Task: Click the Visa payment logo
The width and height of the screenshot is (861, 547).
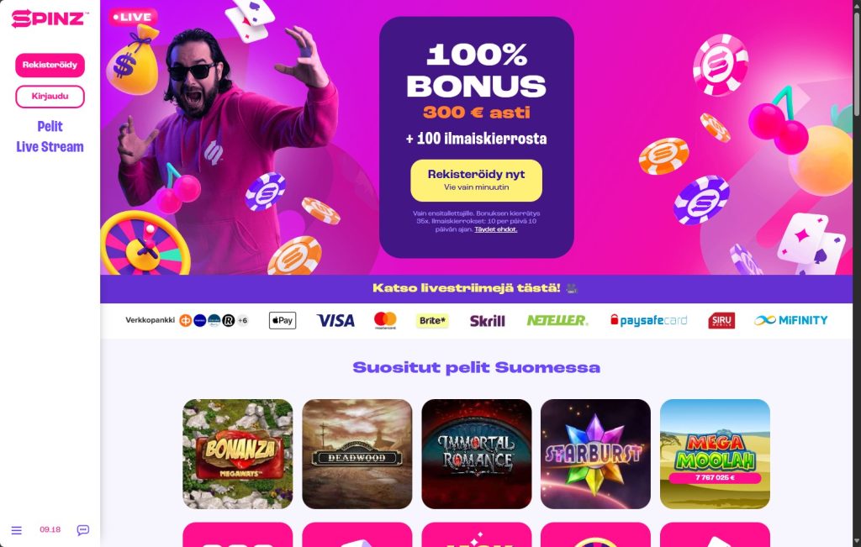Action: point(335,320)
